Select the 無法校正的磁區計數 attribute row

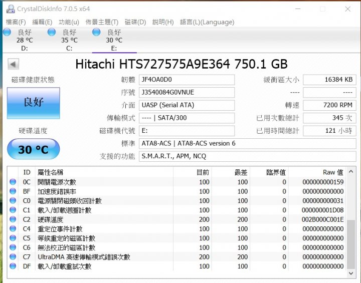pos(177,247)
